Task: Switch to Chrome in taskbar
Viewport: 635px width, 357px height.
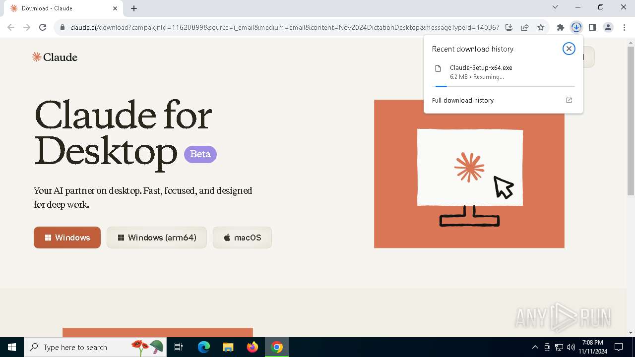Action: coord(277,347)
